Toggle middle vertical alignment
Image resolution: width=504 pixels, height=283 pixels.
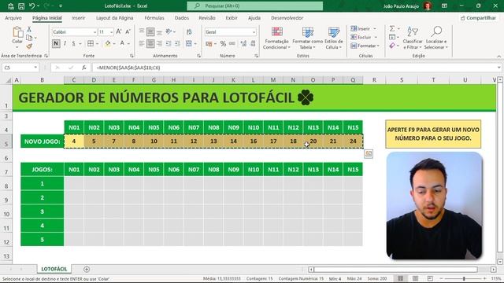click(x=150, y=31)
